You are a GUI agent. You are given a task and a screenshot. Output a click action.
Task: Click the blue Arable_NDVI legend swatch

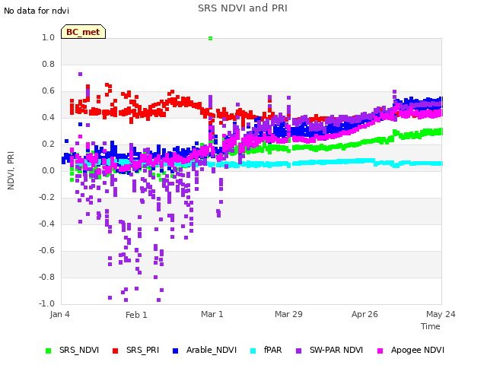pos(175,351)
